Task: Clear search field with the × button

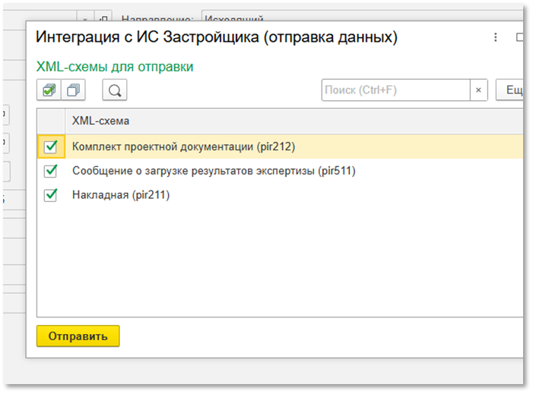Action: click(x=478, y=90)
